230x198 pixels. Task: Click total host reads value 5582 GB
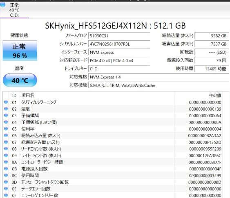coord(212,36)
